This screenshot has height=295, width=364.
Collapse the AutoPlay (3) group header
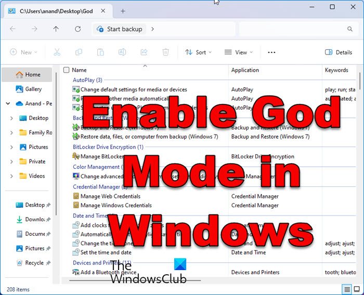point(87,80)
